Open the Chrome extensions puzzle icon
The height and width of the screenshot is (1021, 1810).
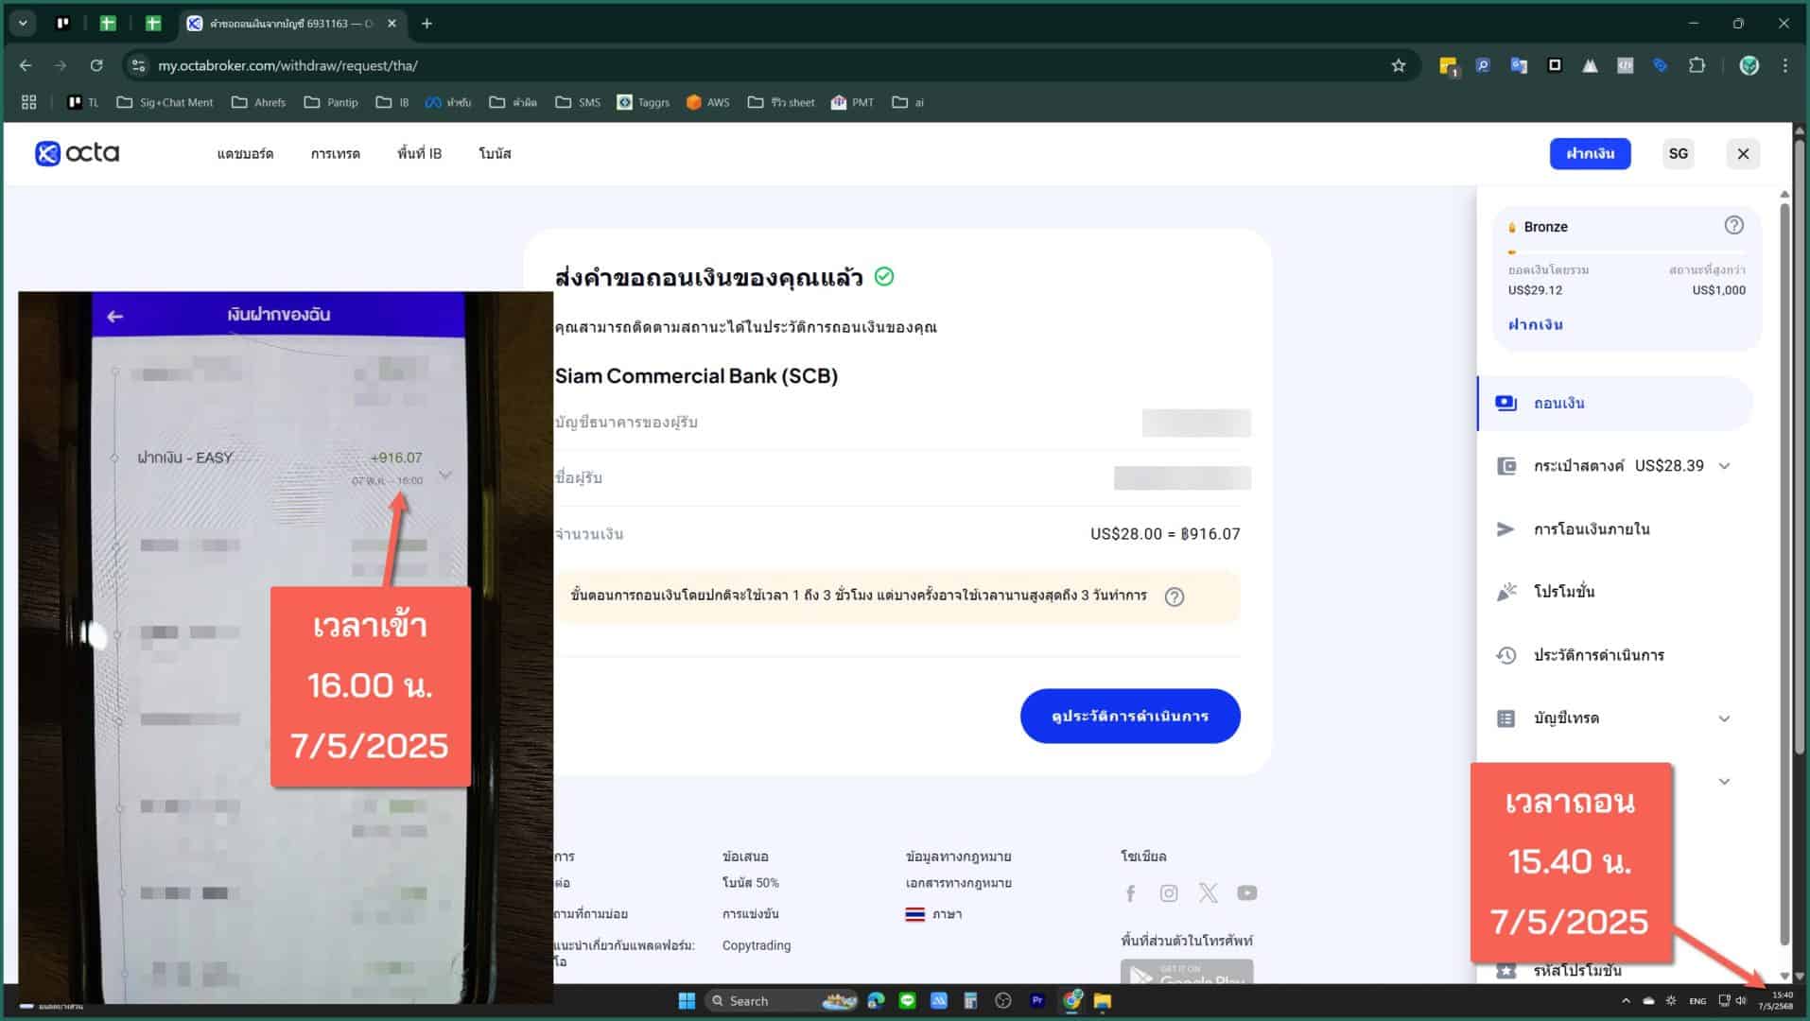(x=1697, y=65)
